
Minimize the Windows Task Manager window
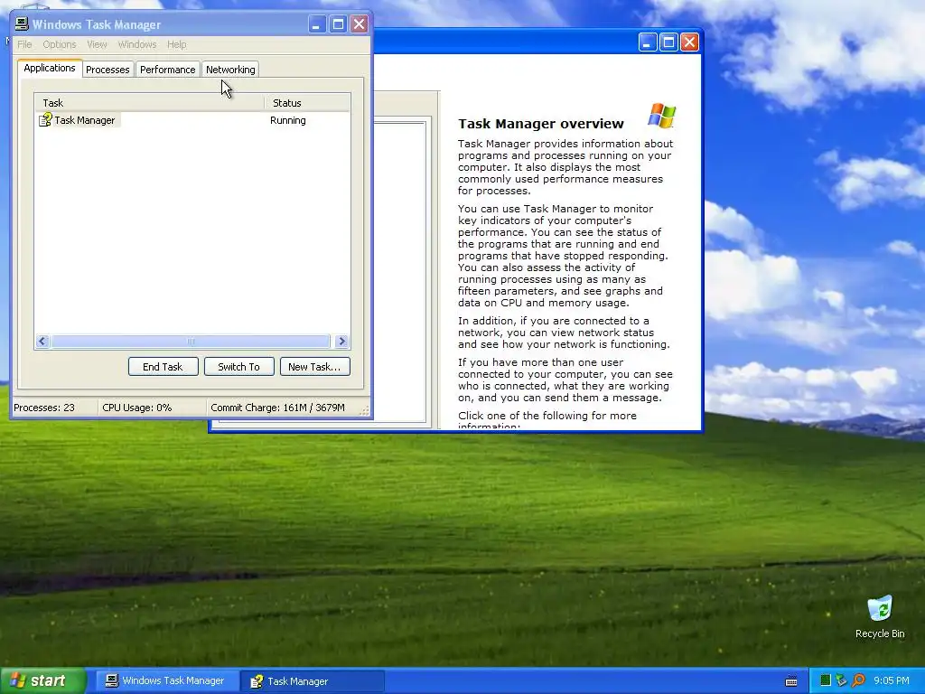[x=317, y=24]
